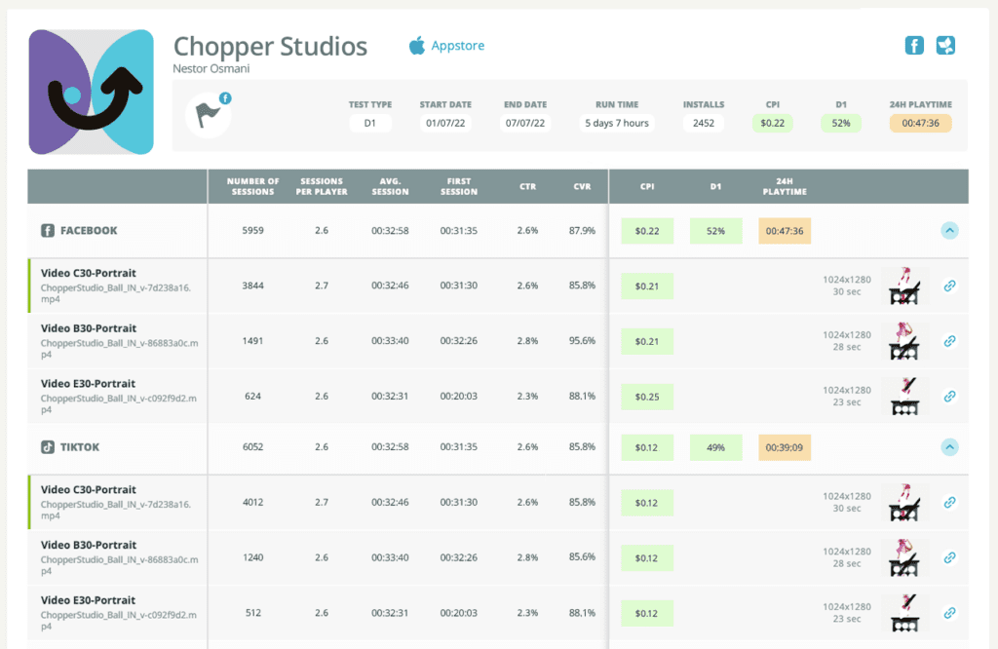Sort by Sessions Per Player column header
Screen dimensions: 998x649
pos(322,186)
